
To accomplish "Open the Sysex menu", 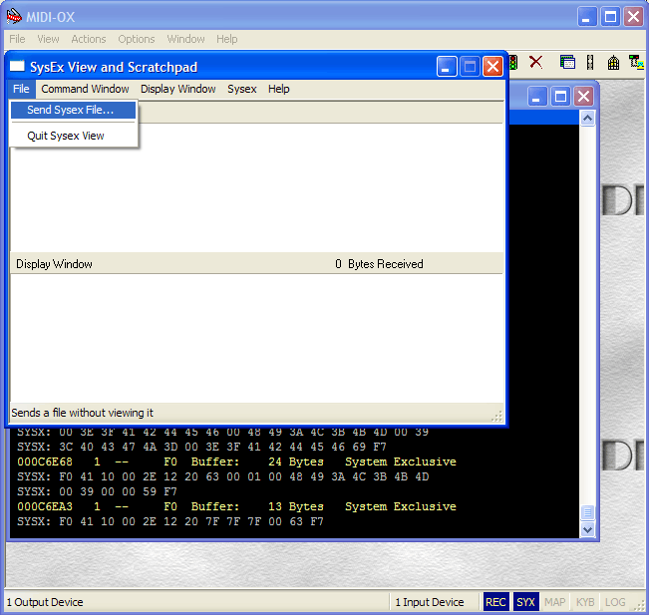I will (x=242, y=89).
